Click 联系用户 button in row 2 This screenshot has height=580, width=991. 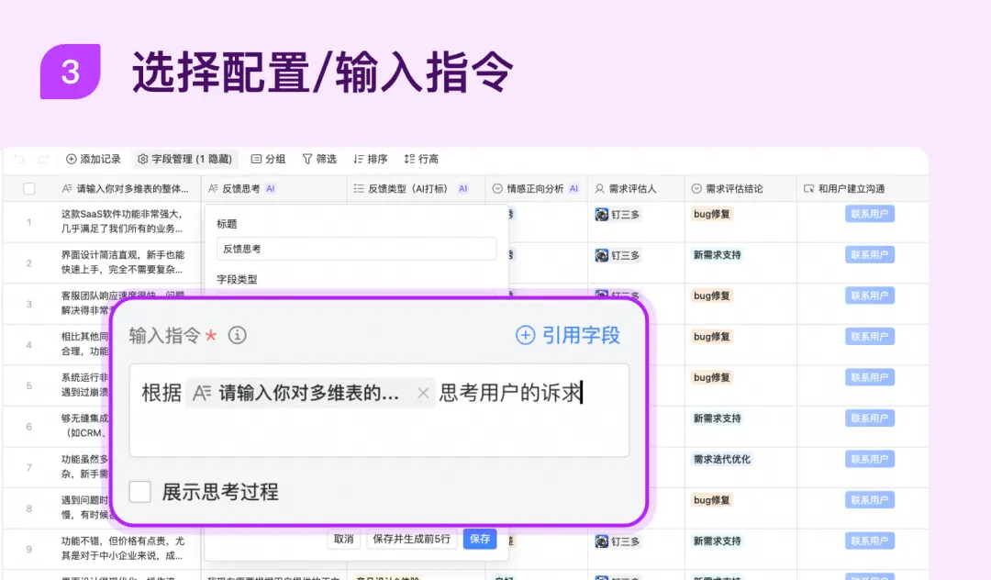(870, 255)
